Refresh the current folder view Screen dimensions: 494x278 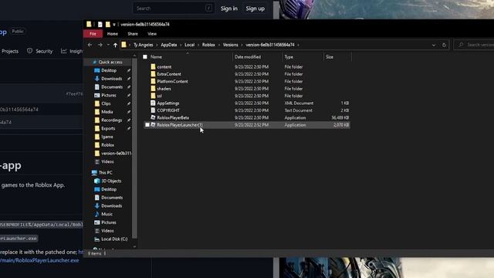(444, 45)
